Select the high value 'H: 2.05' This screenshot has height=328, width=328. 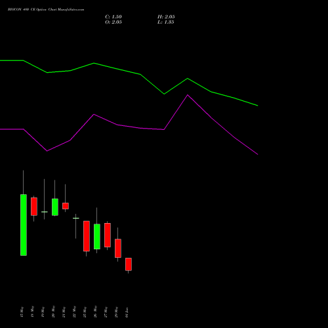pos(166,17)
